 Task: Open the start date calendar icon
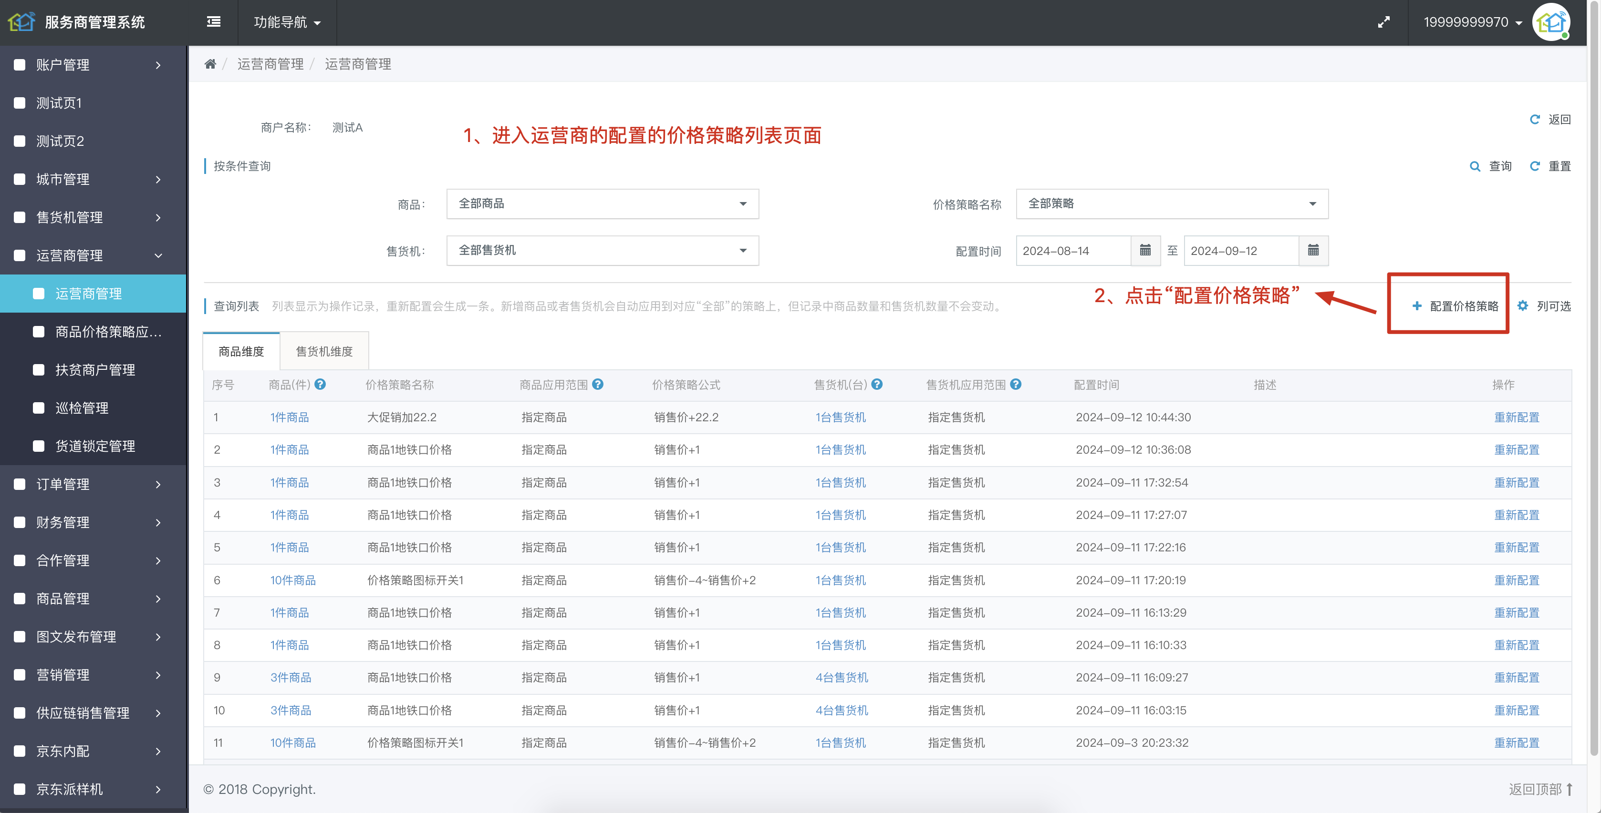click(x=1145, y=250)
